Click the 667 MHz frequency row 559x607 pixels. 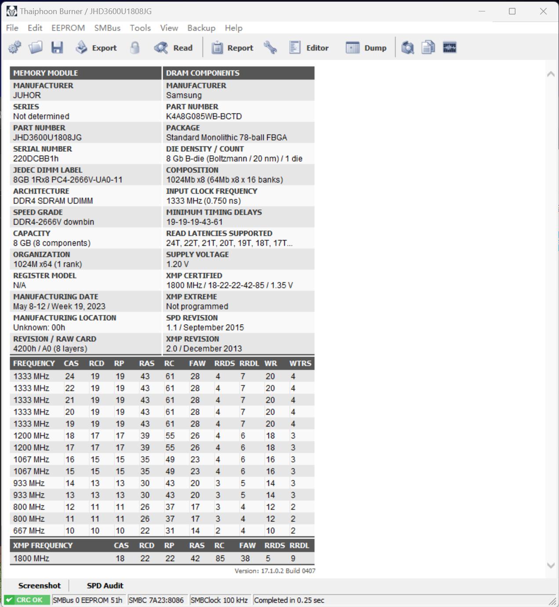(x=162, y=530)
